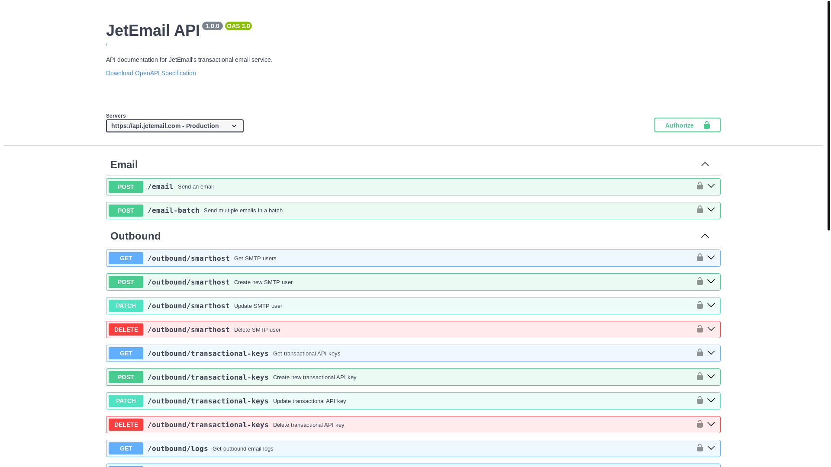Click 'Delete transactional API key' description
The height and width of the screenshot is (467, 831).
click(x=309, y=425)
